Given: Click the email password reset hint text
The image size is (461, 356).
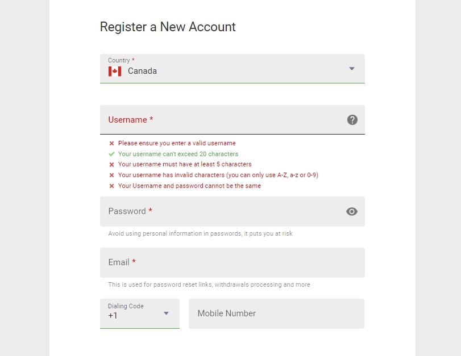Looking at the screenshot, I should coord(209,284).
